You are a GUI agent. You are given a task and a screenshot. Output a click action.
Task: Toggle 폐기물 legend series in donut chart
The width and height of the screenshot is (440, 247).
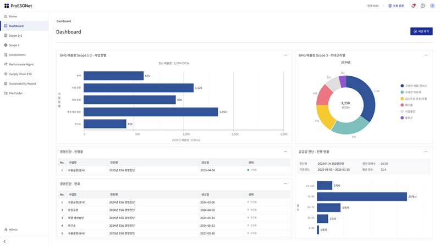409,105
